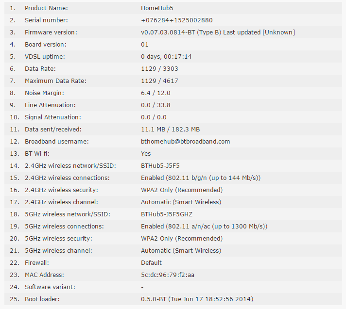Click the 2.4GHz wireless security WPA2 value

click(x=182, y=190)
